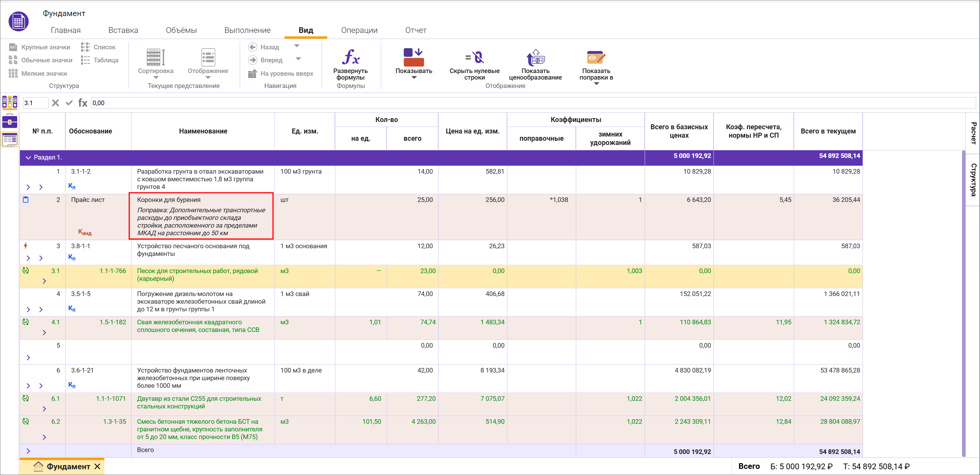
Task: Toggle the Список view mode
Action: (x=99, y=47)
